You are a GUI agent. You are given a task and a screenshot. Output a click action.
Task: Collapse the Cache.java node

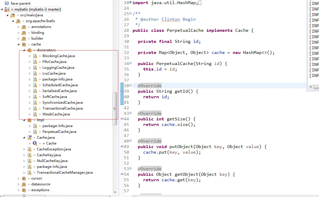point(24,138)
